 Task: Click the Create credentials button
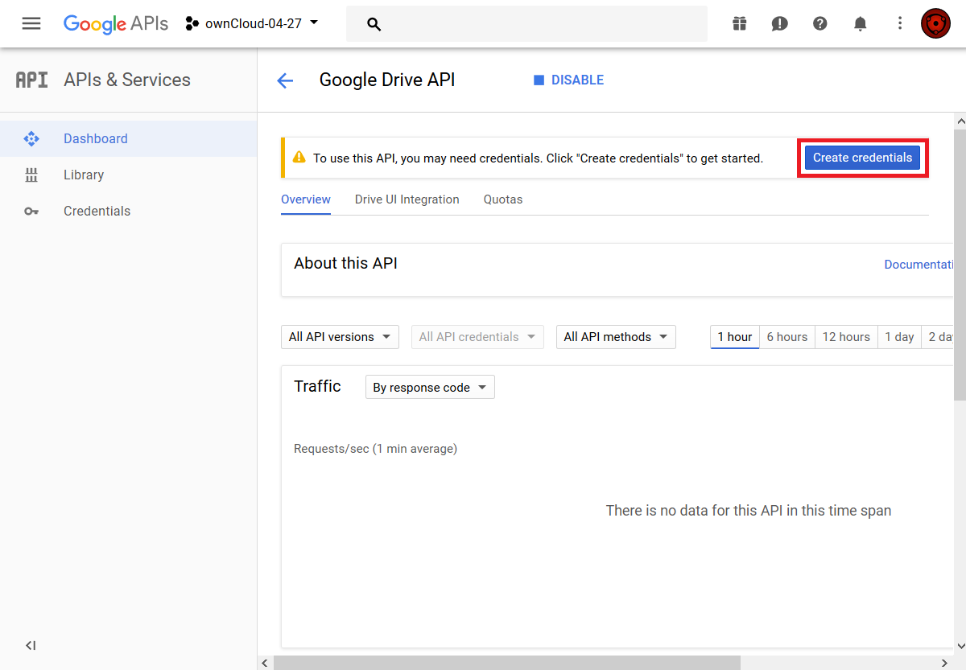tap(862, 158)
